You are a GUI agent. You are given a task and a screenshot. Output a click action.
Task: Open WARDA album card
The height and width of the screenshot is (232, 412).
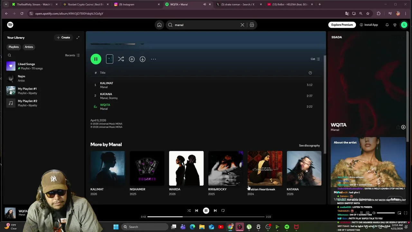point(186,174)
